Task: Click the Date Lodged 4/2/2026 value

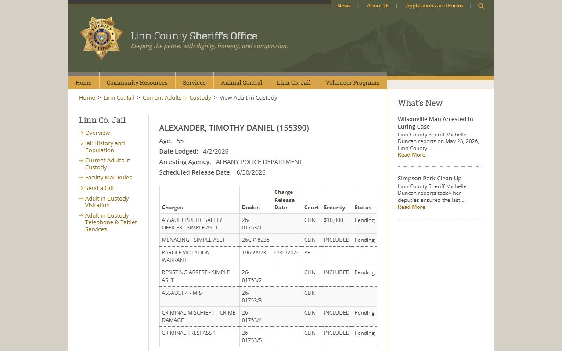Action: (216, 151)
